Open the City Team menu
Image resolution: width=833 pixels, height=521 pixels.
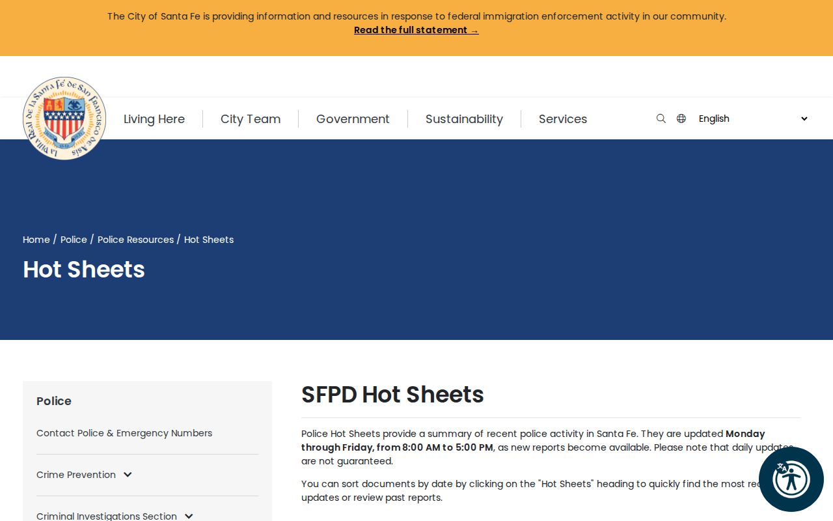point(251,119)
